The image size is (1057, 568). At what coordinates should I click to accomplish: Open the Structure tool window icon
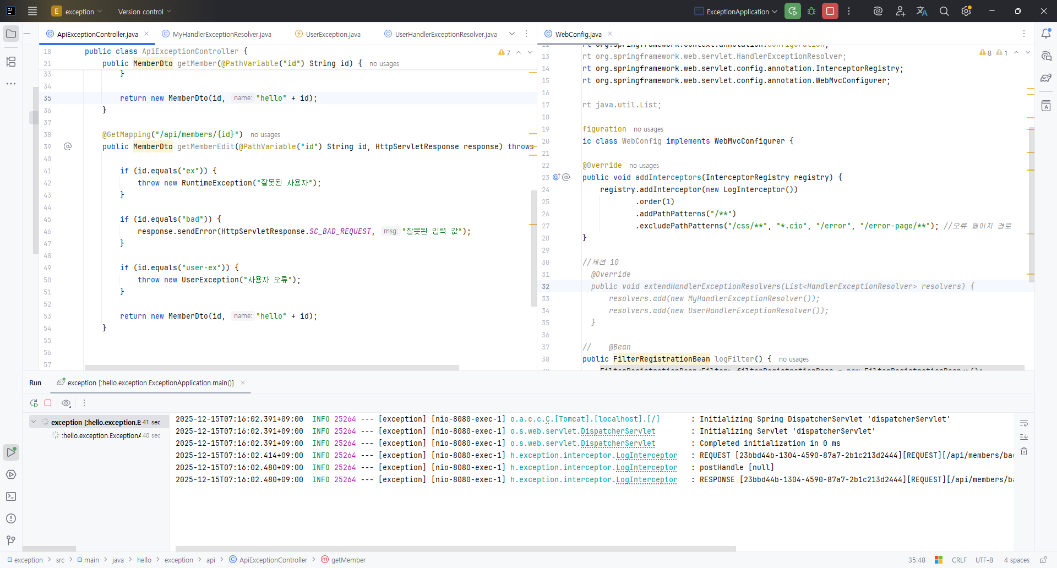[x=11, y=62]
